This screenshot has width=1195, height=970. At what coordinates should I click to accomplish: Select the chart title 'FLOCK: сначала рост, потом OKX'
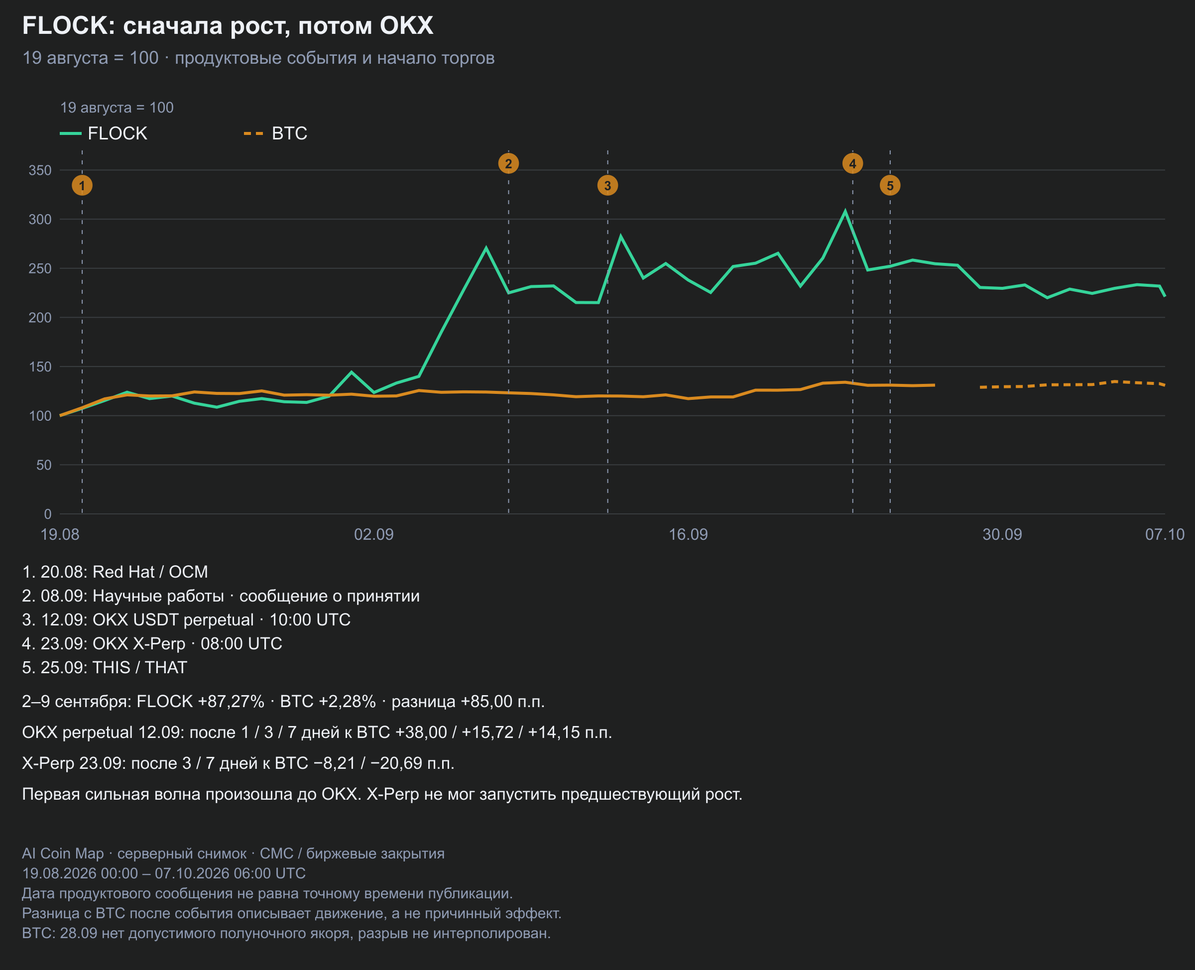pyautogui.click(x=228, y=26)
